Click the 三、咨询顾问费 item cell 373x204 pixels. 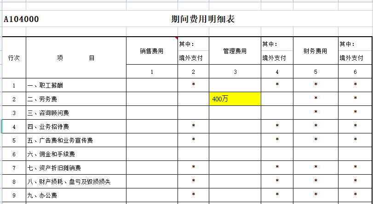(76, 113)
